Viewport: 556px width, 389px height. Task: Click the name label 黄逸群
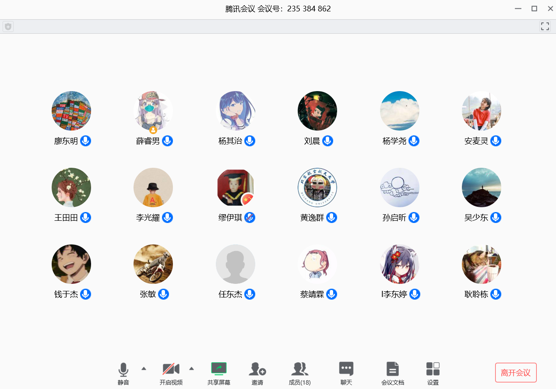(312, 218)
